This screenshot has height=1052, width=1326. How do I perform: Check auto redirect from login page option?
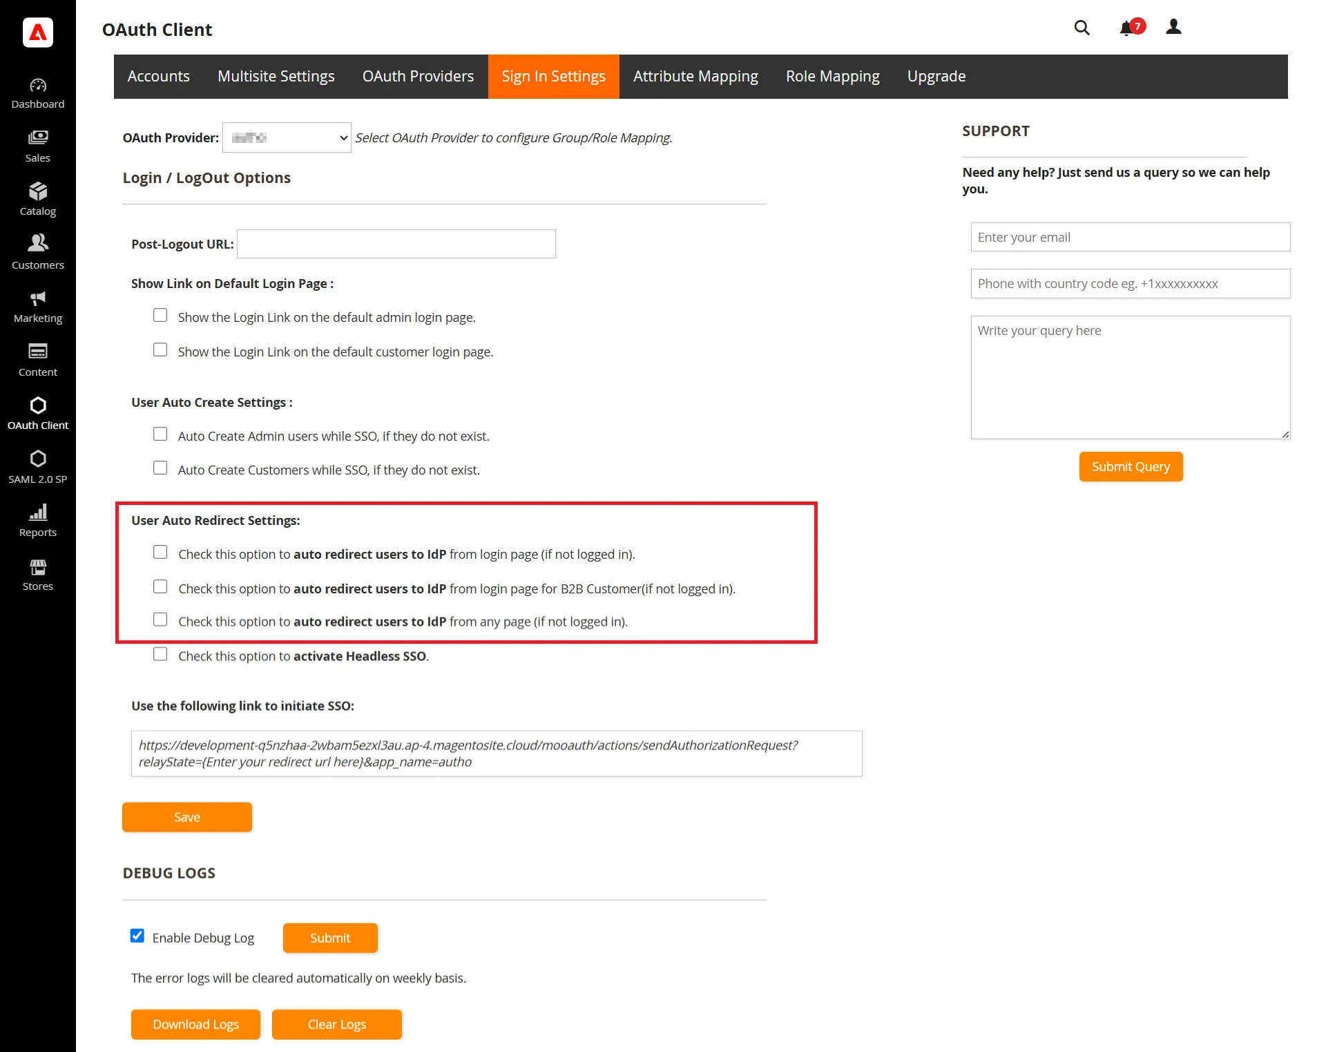click(160, 552)
